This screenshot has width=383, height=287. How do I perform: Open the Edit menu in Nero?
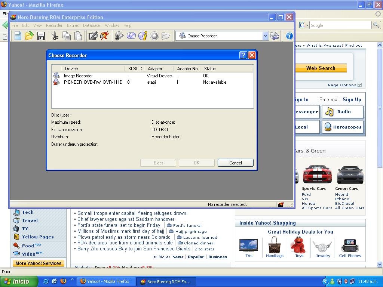tap(25, 25)
